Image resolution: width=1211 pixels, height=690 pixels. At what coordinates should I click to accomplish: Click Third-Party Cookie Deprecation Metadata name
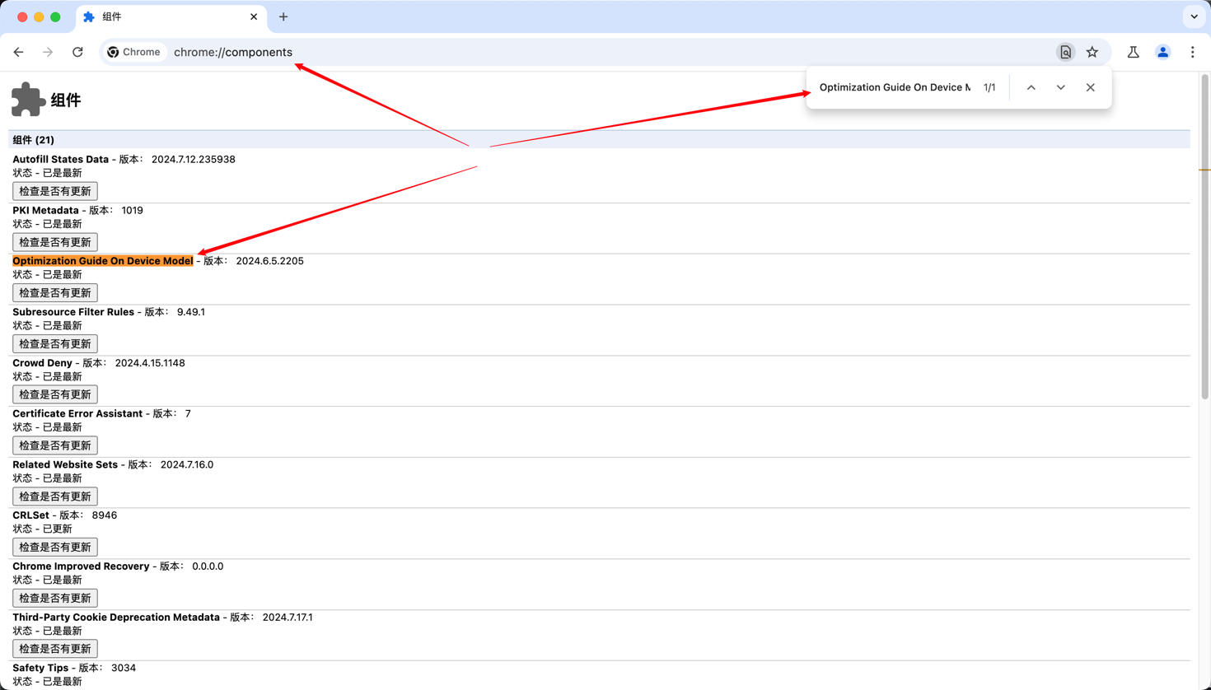coord(116,618)
